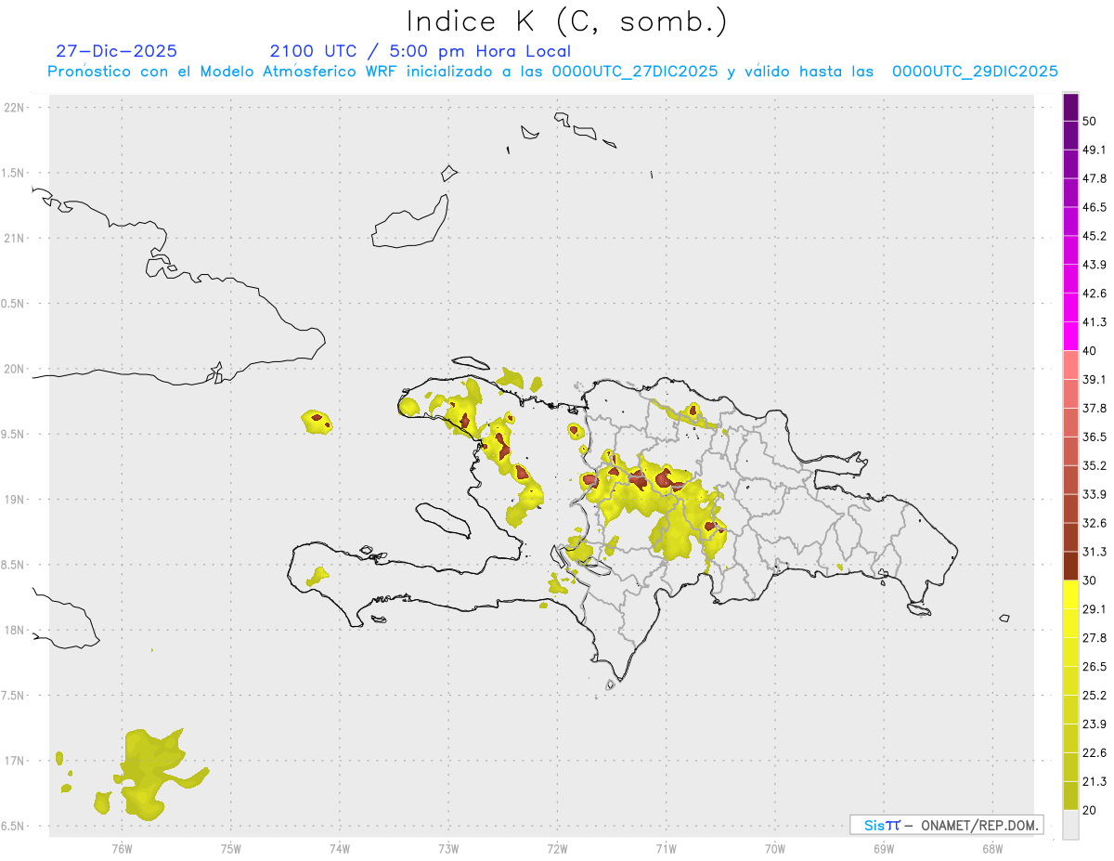Click the "30" value on the color scale

click(1091, 581)
